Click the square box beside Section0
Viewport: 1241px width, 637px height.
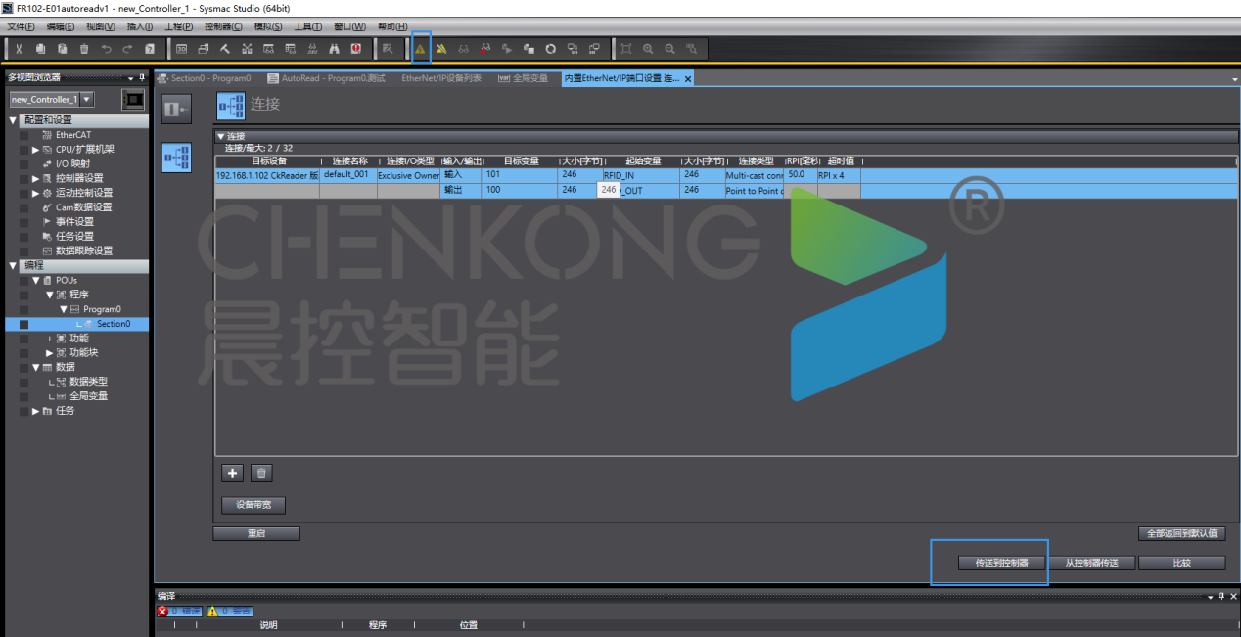click(23, 324)
